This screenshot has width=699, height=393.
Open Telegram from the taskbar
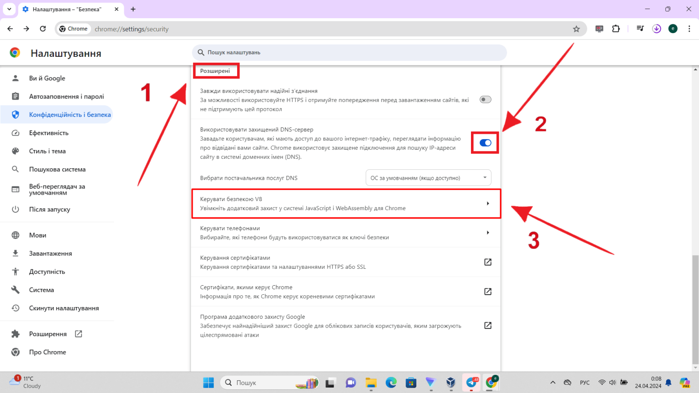471,383
